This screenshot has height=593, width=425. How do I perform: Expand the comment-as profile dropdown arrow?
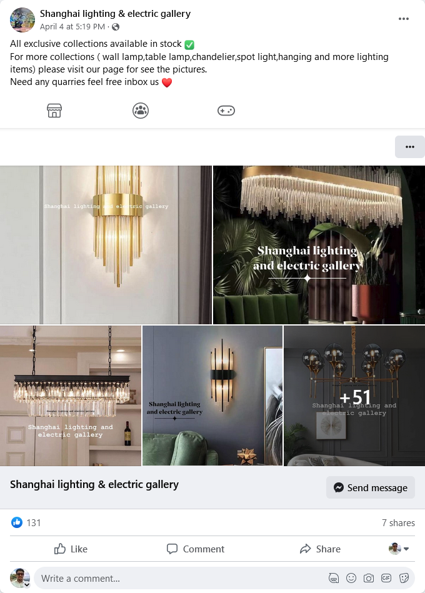tap(406, 549)
